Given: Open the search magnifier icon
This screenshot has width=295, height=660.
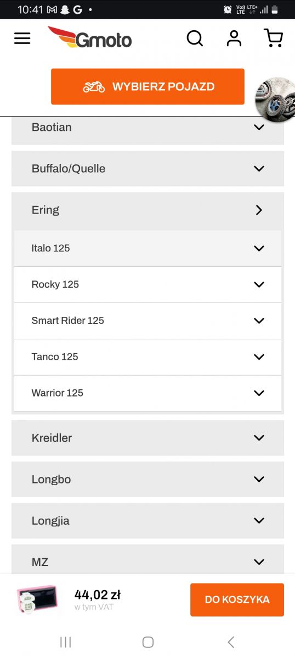Looking at the screenshot, I should [195, 38].
